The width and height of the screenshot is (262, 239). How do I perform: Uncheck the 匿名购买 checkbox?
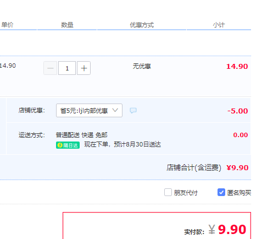coord(221,192)
